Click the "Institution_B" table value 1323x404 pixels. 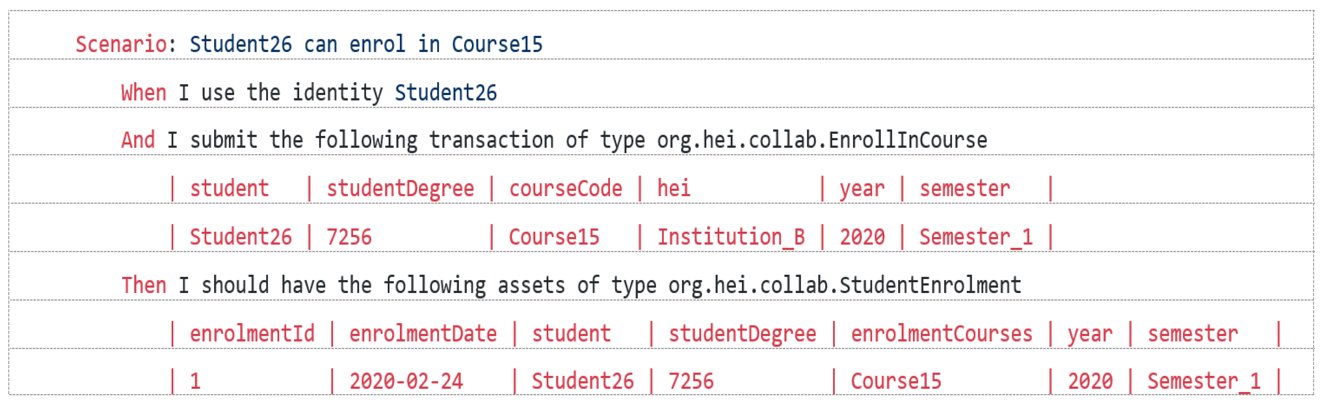click(x=731, y=237)
